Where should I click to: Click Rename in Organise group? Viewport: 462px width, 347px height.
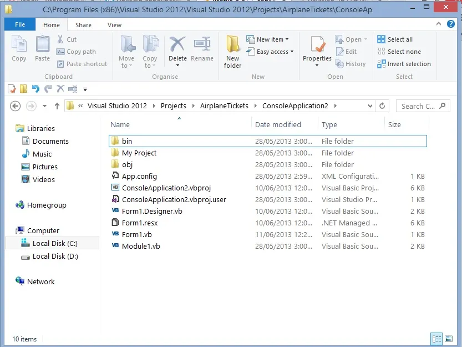pyautogui.click(x=202, y=49)
